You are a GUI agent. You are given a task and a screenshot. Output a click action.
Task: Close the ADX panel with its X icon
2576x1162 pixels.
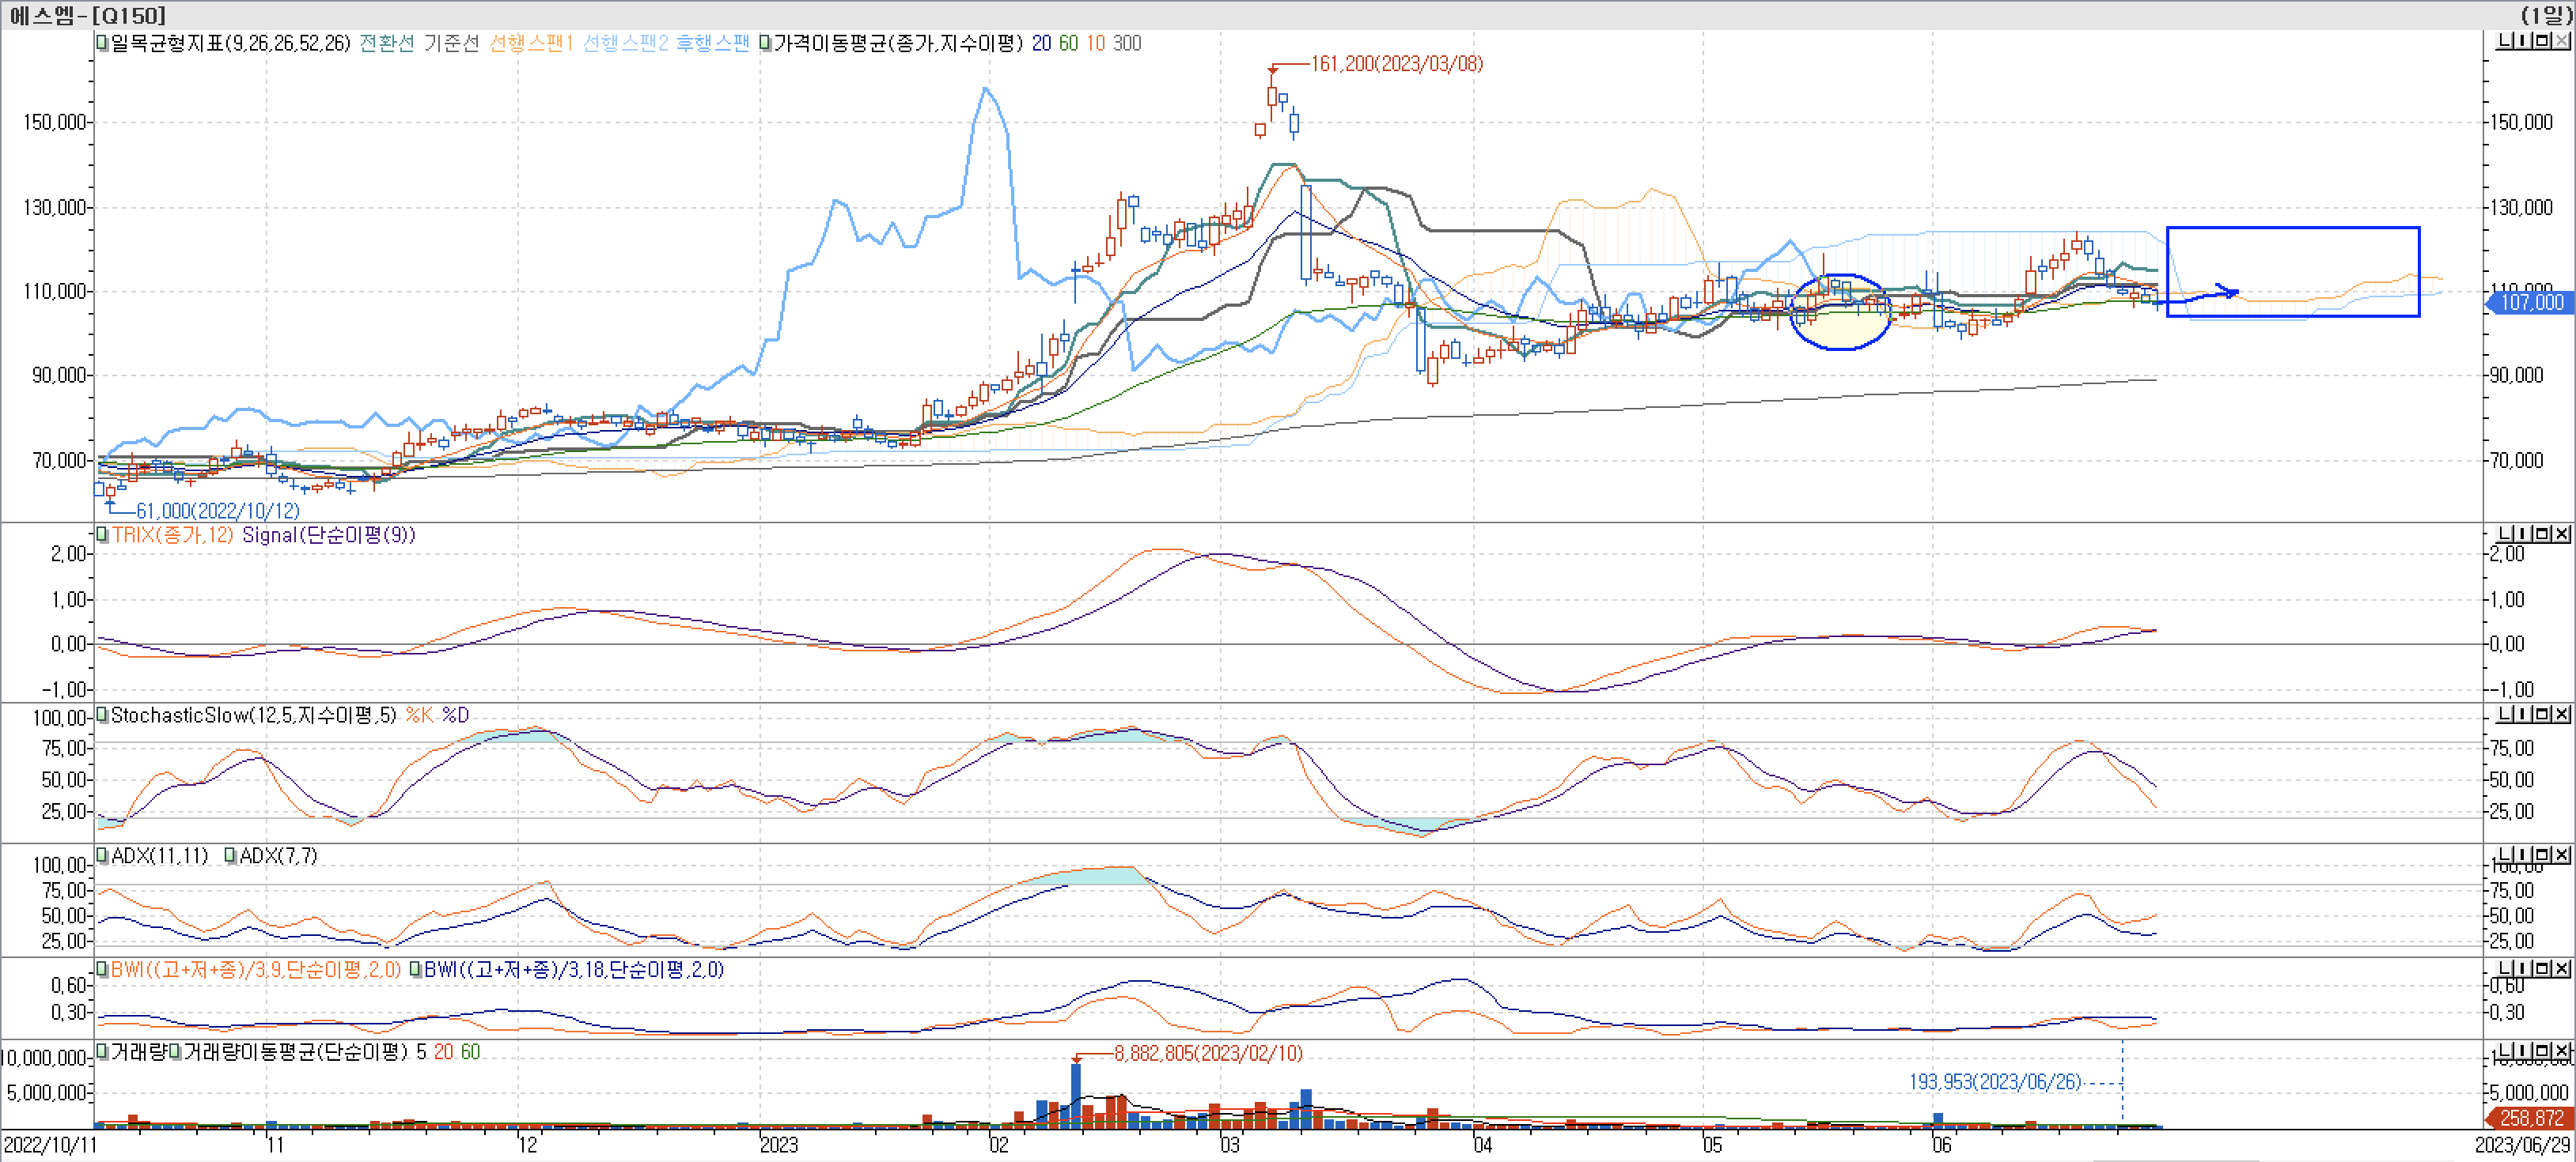(x=2562, y=855)
